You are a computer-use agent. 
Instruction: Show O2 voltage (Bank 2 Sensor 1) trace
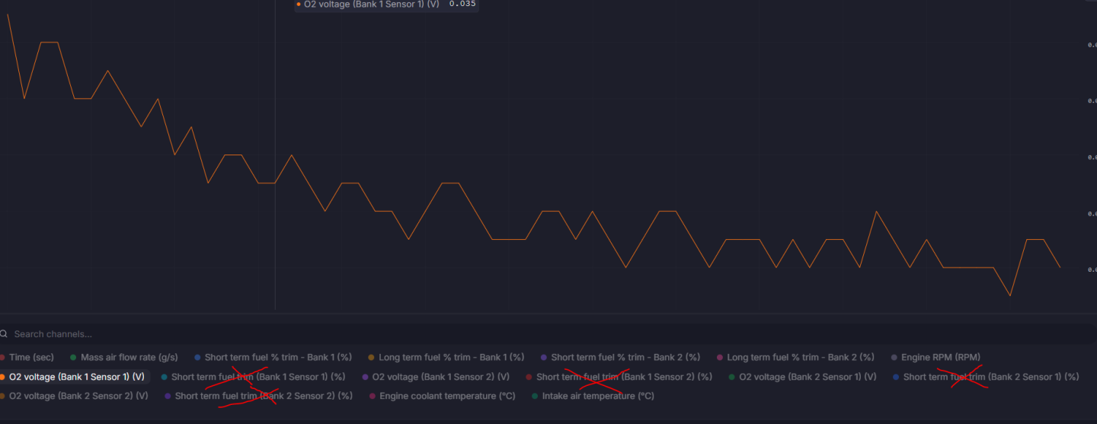(x=808, y=377)
